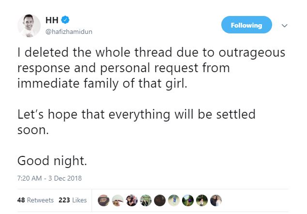Viewport: 307px width, 214px height.
Task: Click the fifth liker avatar, dark brown
Action: point(160,200)
